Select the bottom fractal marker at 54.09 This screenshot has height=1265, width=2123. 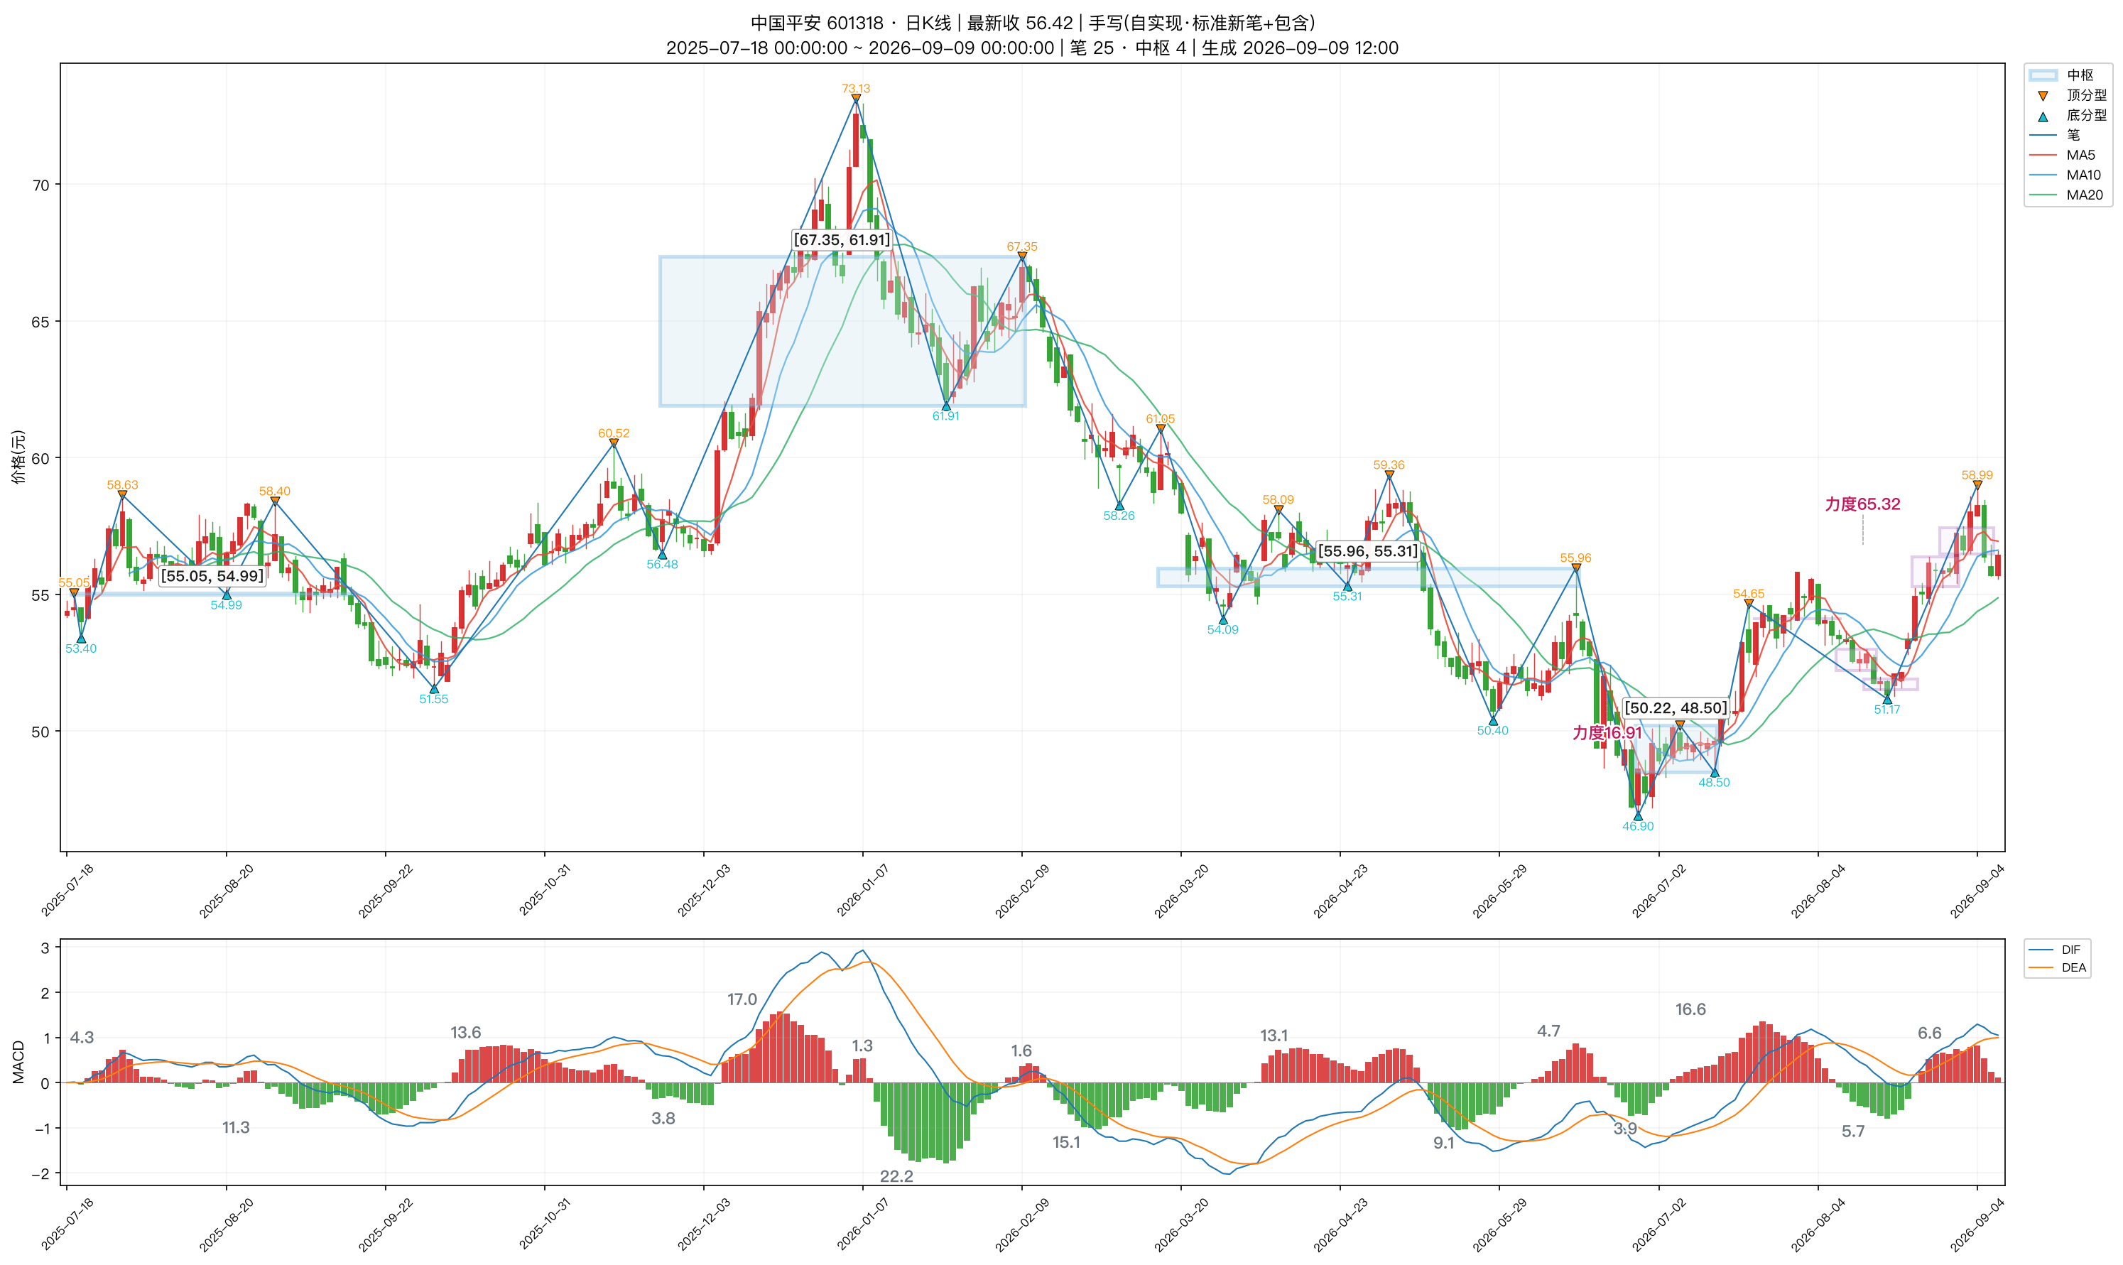tap(1223, 619)
